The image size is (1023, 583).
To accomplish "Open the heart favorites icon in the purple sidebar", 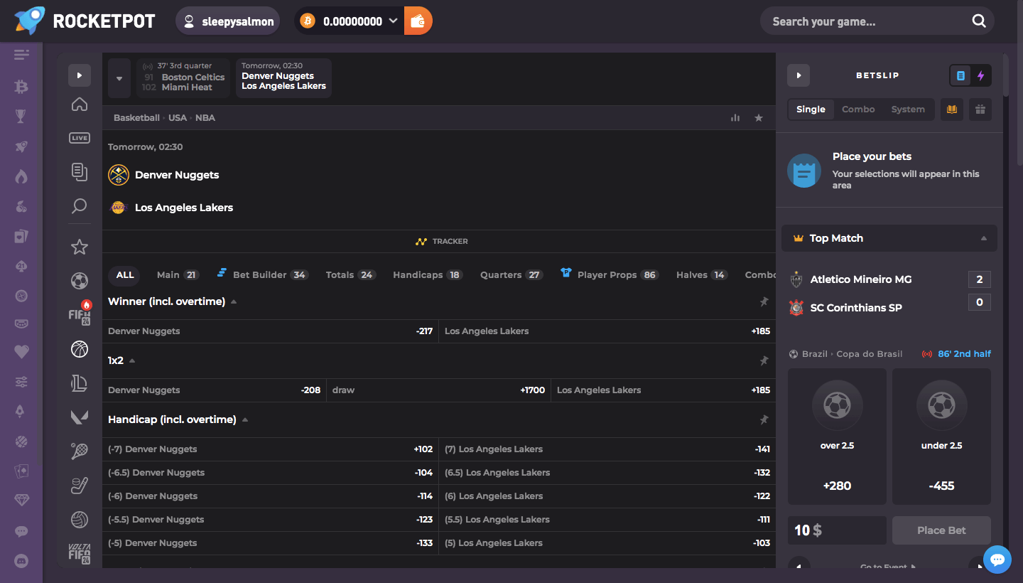I will click(x=21, y=351).
